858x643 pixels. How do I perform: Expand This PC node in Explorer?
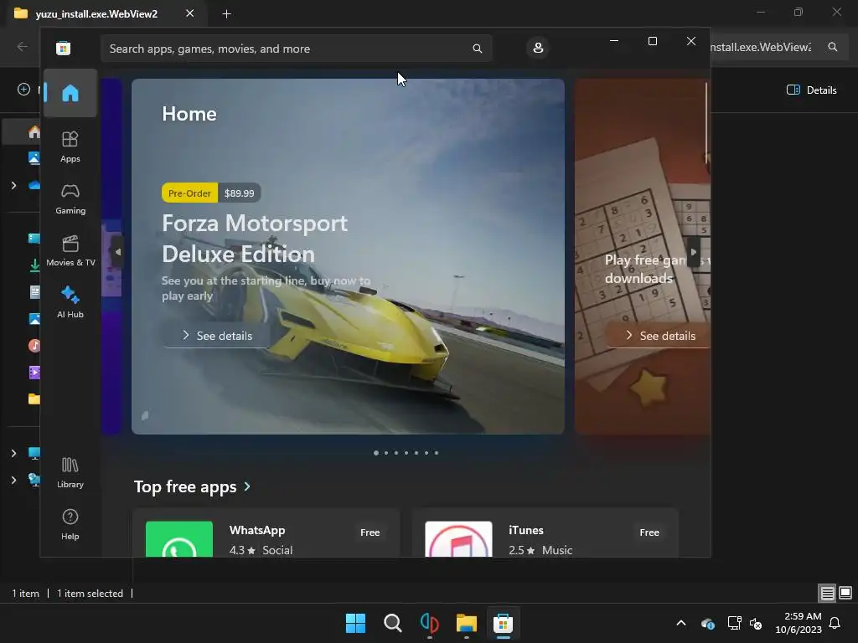[13, 453]
